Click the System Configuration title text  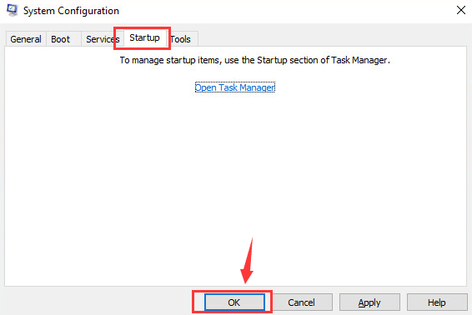[x=72, y=11]
